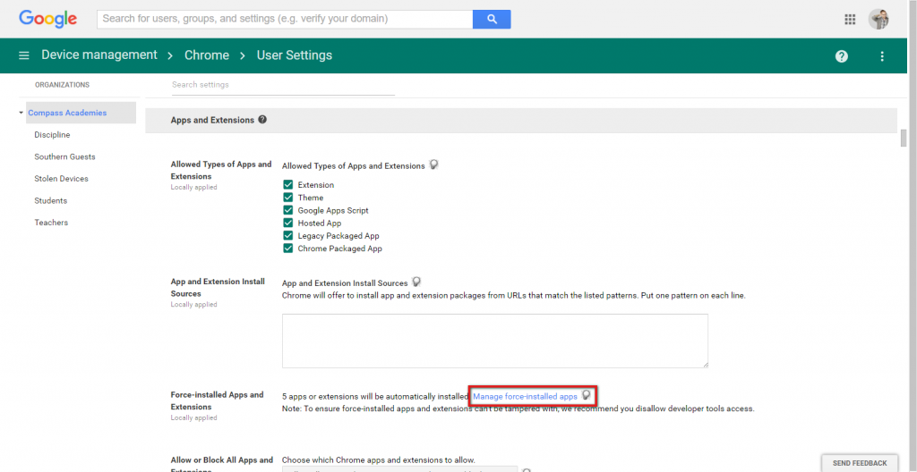Click the App and Extension Install Sources label
The width and height of the screenshot is (917, 472).
click(x=218, y=288)
